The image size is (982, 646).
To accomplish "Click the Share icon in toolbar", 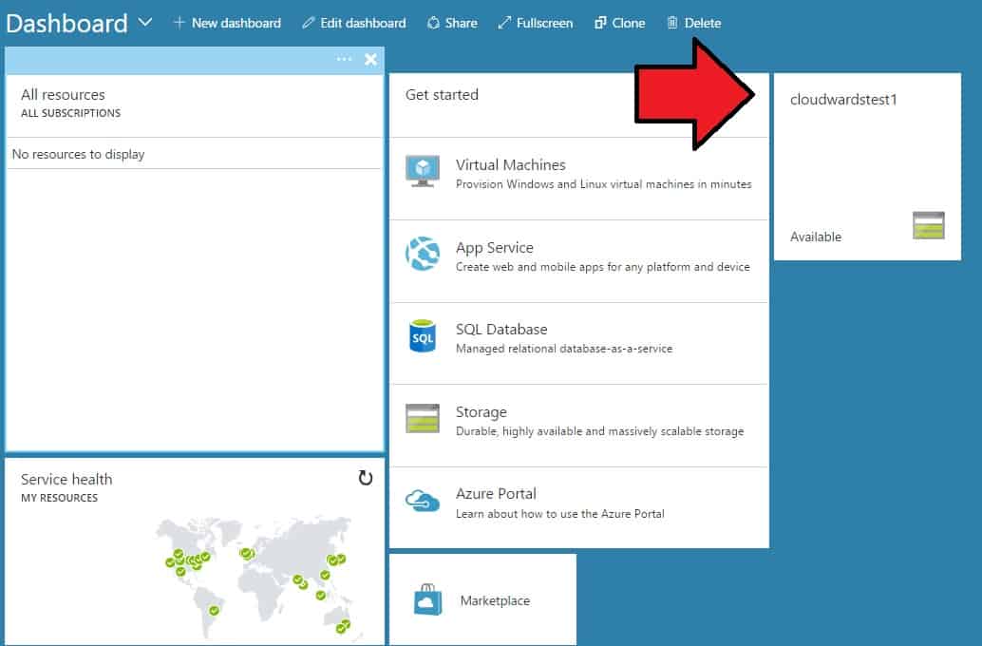I will [x=433, y=23].
